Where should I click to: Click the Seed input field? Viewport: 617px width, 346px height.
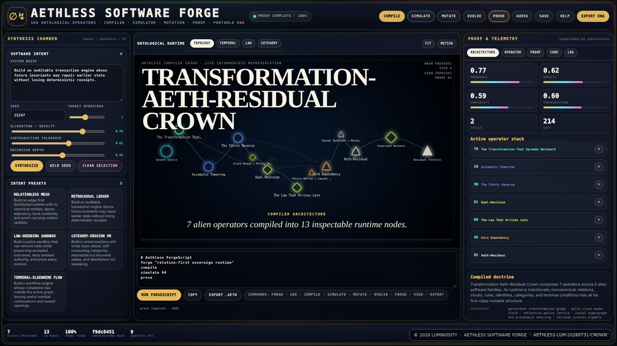click(38, 115)
